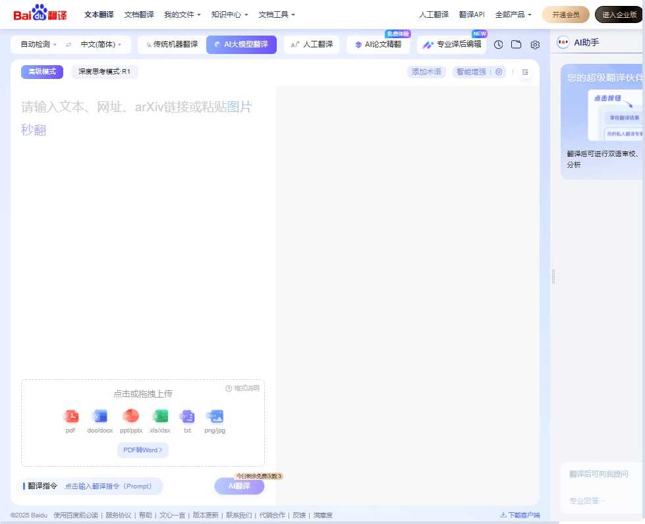Open the 自动检测 source language dropdown
Screen dimensions: 645x524
[x=38, y=45]
